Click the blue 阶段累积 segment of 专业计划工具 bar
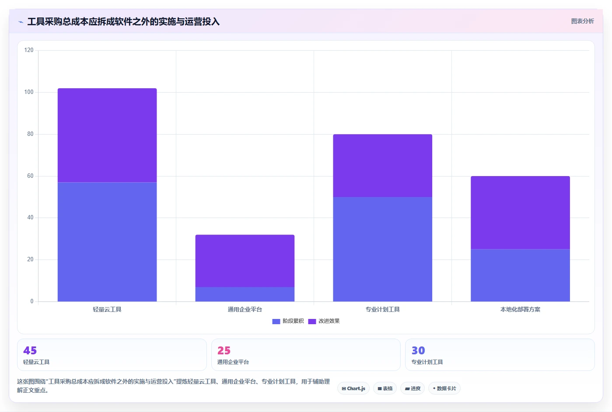The width and height of the screenshot is (612, 412). point(383,249)
